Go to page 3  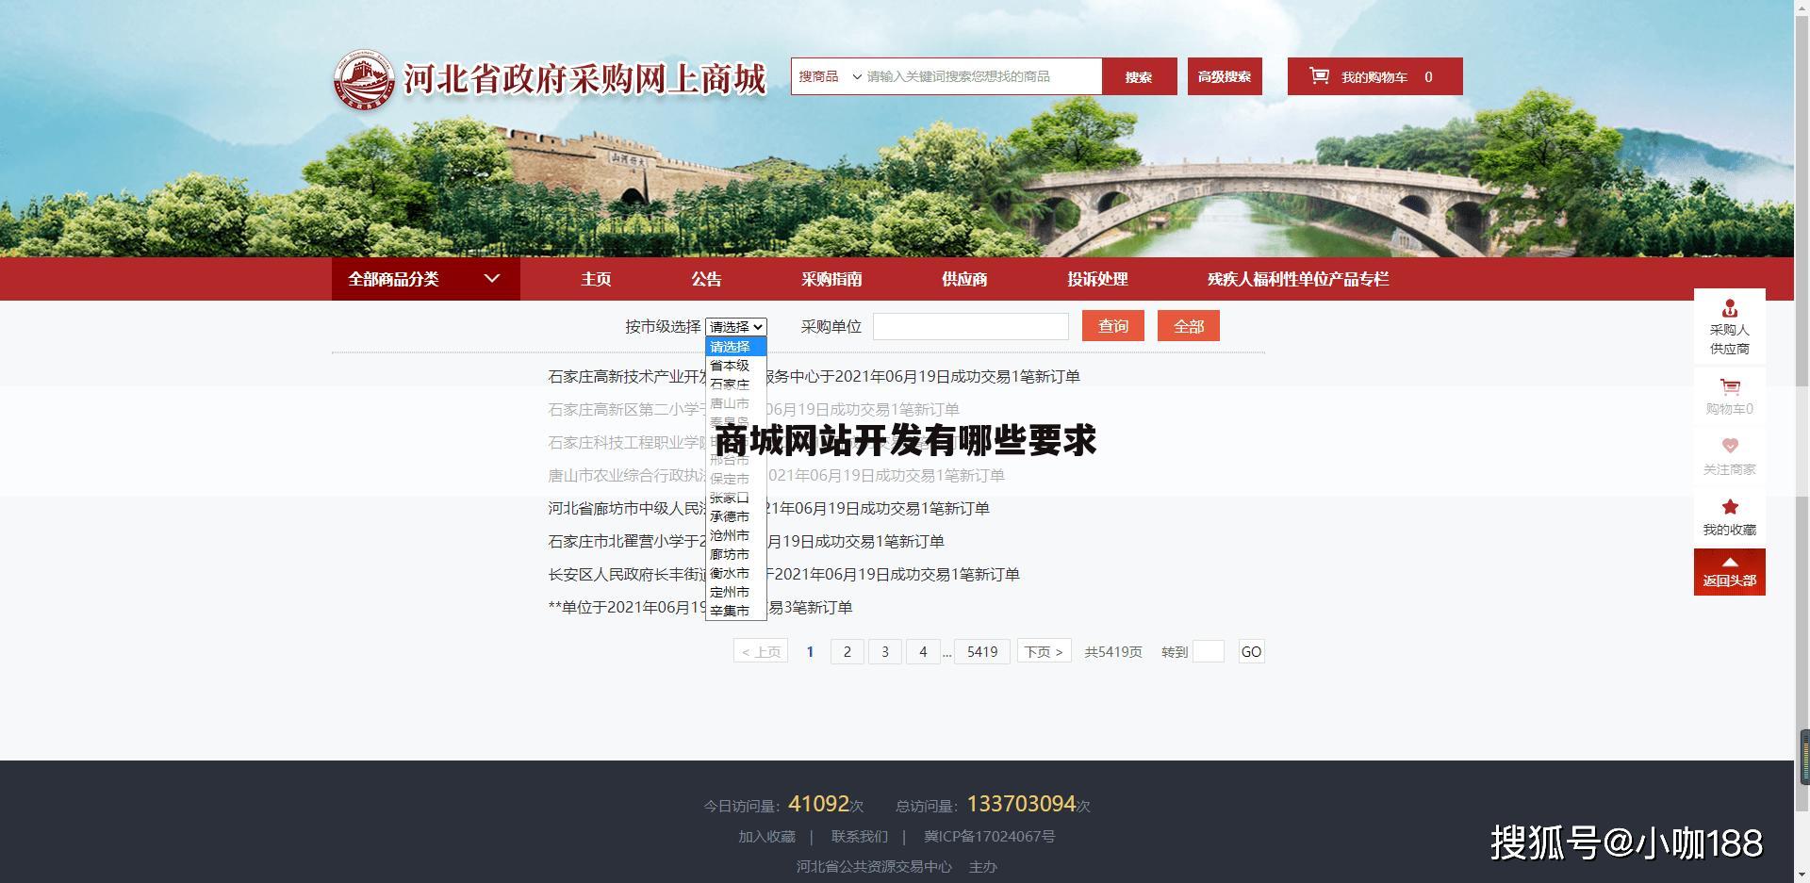(884, 651)
